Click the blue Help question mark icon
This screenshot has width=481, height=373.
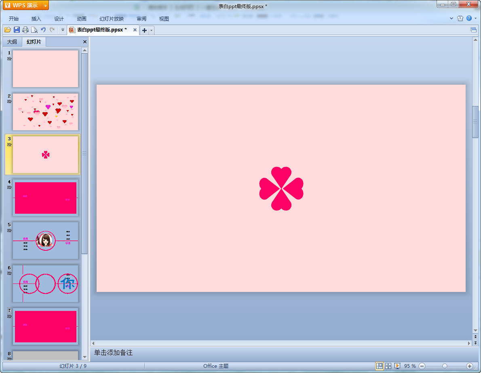pos(469,19)
